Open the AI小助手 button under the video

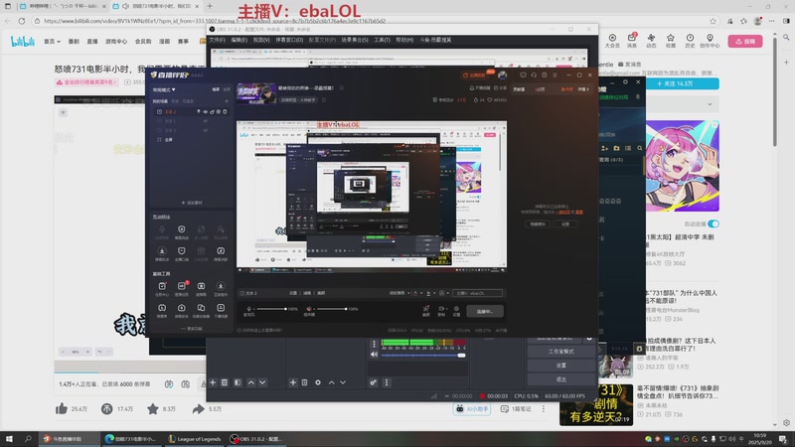[x=471, y=408]
